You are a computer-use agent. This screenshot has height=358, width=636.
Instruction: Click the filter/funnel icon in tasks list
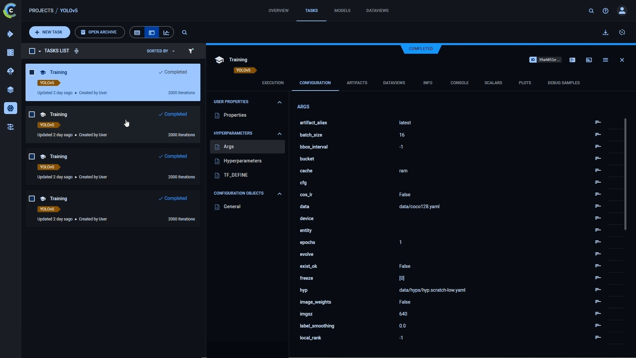[191, 51]
